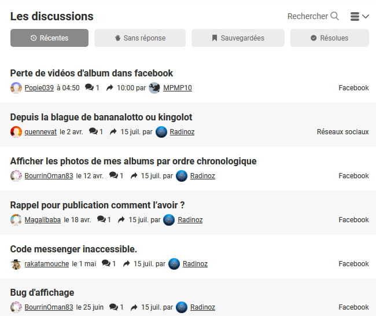Click the reply bubble icon on Perte de vidéos
Image resolution: width=376 pixels, height=316 pixels.
point(89,87)
